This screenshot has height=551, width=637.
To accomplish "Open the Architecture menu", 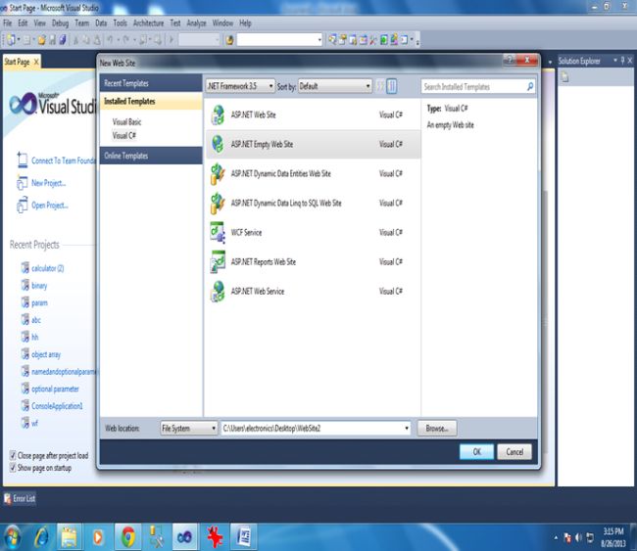I will click(x=148, y=23).
